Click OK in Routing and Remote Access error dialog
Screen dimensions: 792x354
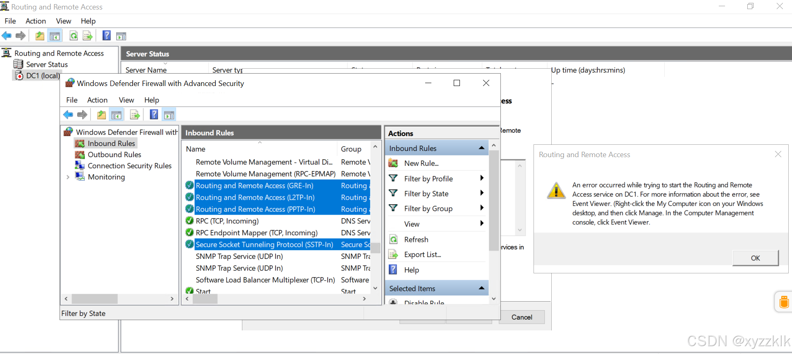pyautogui.click(x=755, y=258)
